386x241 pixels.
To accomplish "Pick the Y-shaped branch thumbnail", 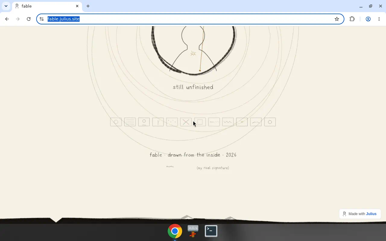I will 158,122.
